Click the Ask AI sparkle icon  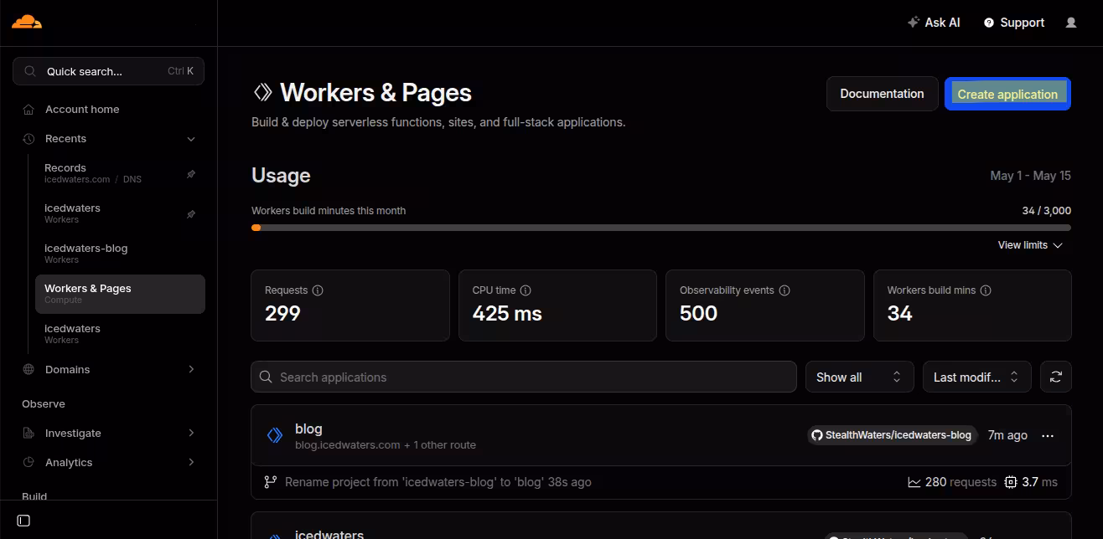pos(914,23)
